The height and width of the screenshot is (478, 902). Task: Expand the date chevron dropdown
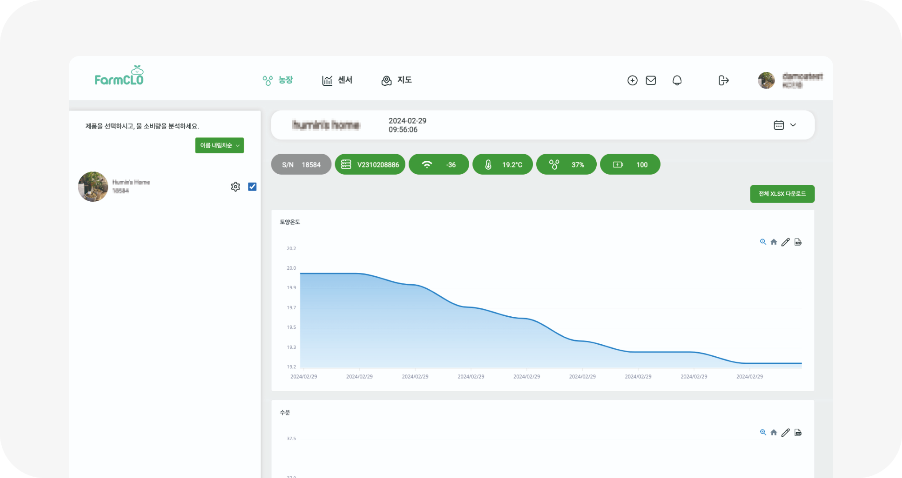tap(793, 125)
